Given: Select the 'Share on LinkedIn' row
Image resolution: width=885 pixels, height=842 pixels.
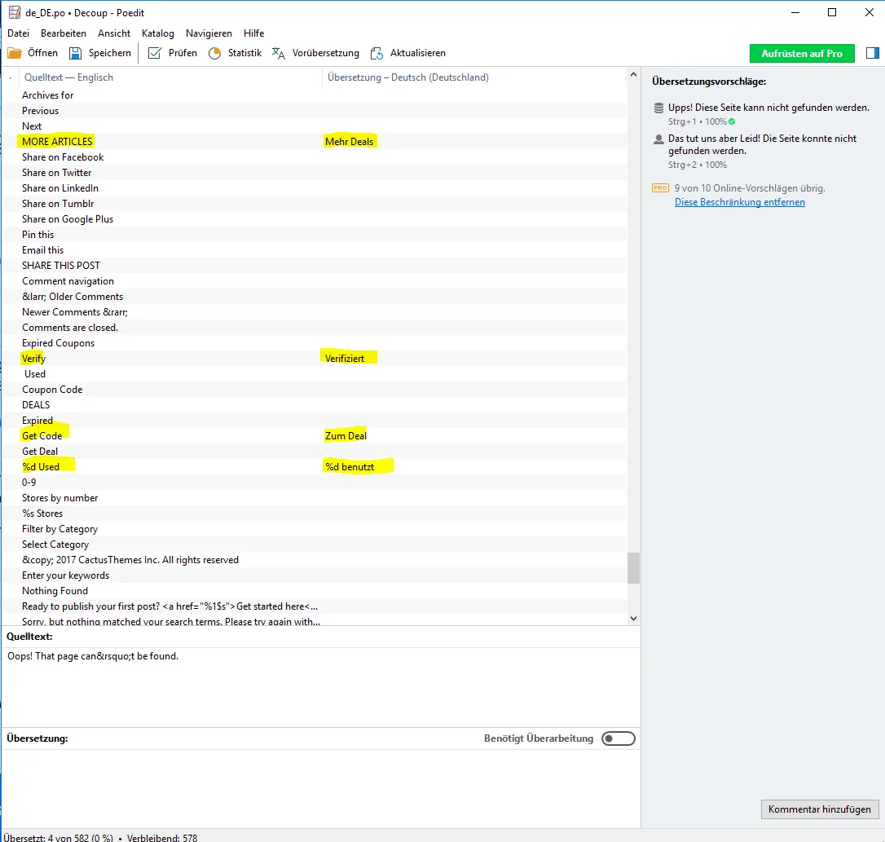Looking at the screenshot, I should 315,188.
